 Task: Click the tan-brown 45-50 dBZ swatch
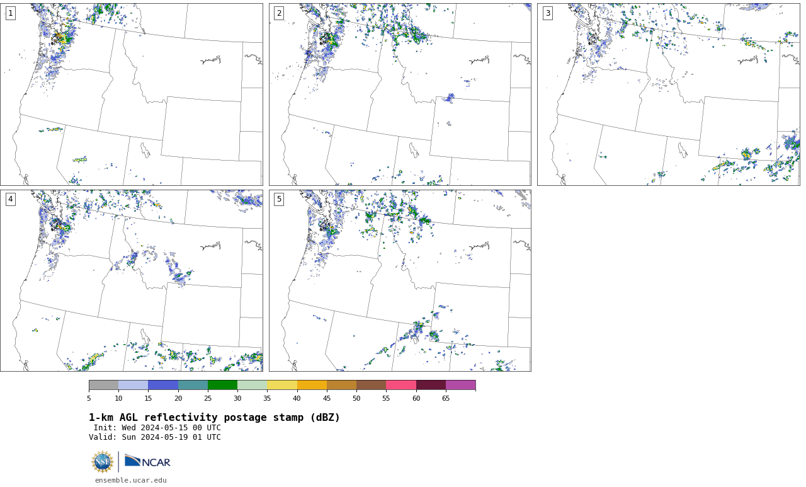click(342, 385)
